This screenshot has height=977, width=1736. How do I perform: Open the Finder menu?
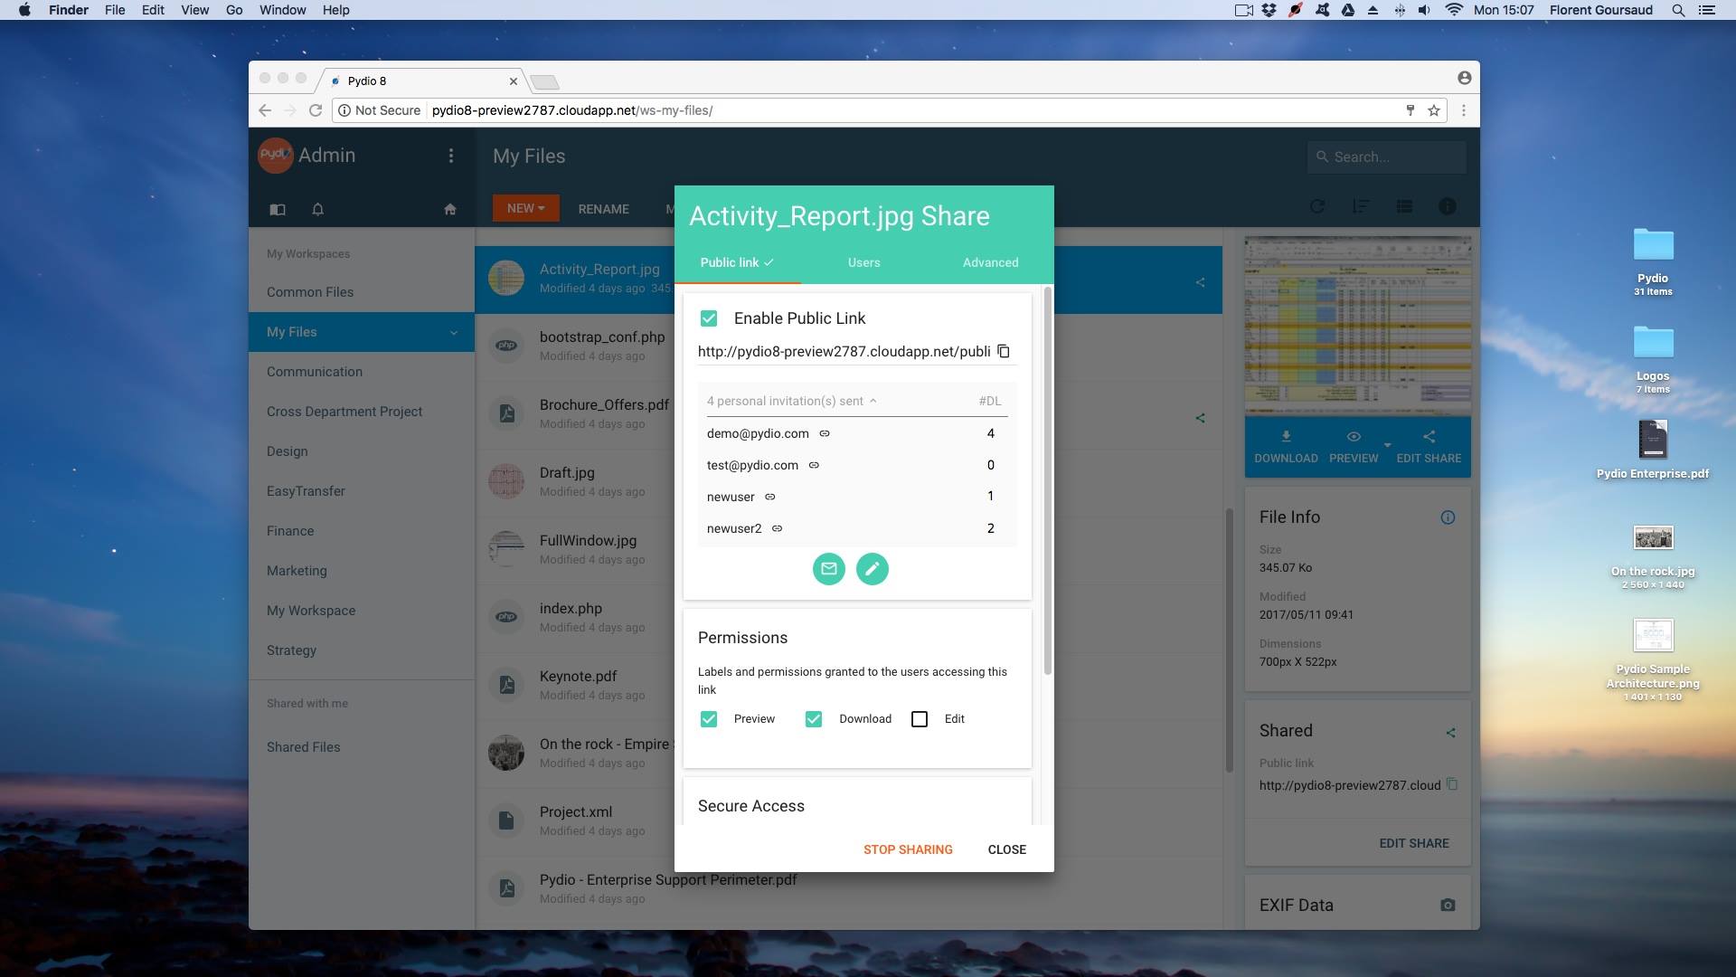[x=69, y=10]
